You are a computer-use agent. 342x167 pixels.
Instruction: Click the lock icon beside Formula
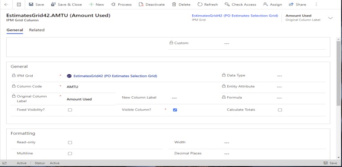tap(224, 97)
